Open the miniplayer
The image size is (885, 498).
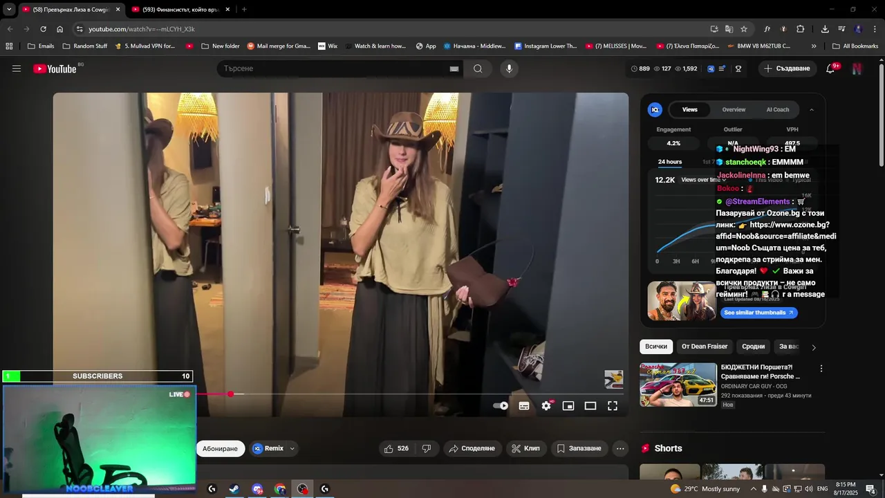568,406
